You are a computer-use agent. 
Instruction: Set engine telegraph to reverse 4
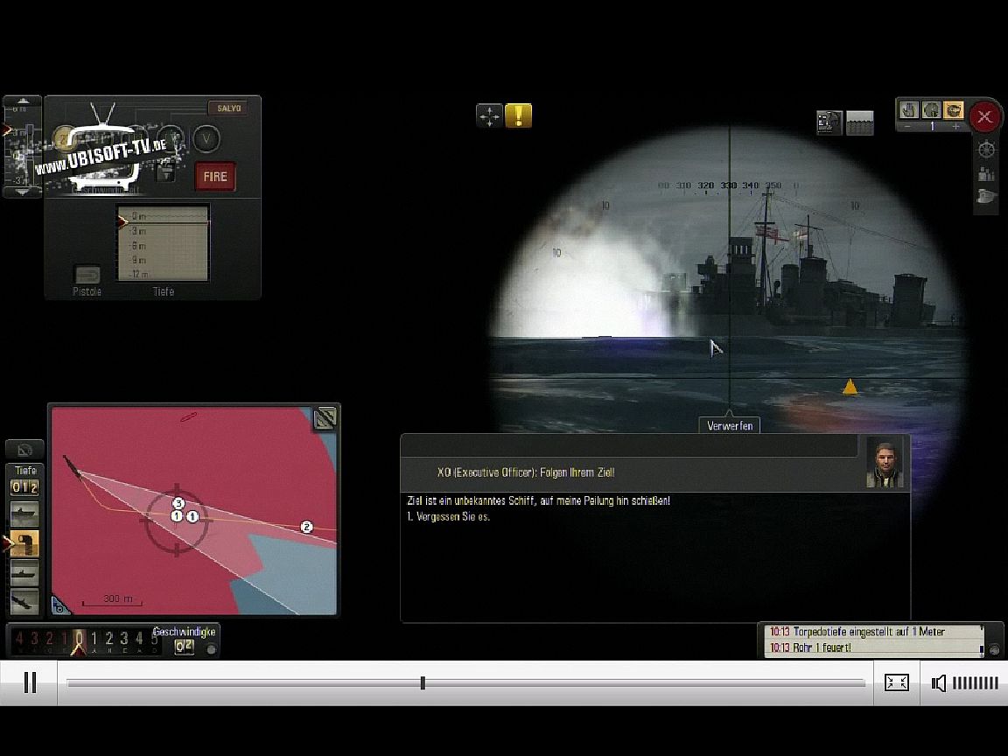[18, 639]
